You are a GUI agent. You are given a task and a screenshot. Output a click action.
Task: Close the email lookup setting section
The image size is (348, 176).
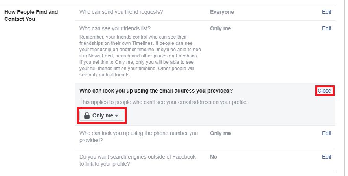(324, 91)
